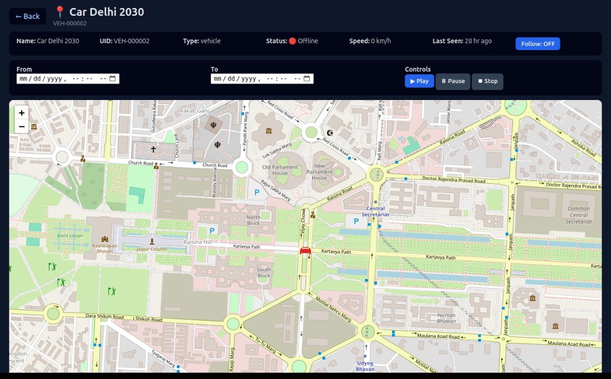Click the museum icon below zoom controls
The image size is (611, 379).
(x=34, y=126)
